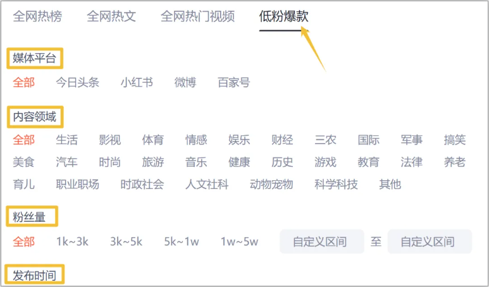Viewport: 489px width, 287px height.
Task: Pick the 财经 category filter
Action: [x=282, y=140]
